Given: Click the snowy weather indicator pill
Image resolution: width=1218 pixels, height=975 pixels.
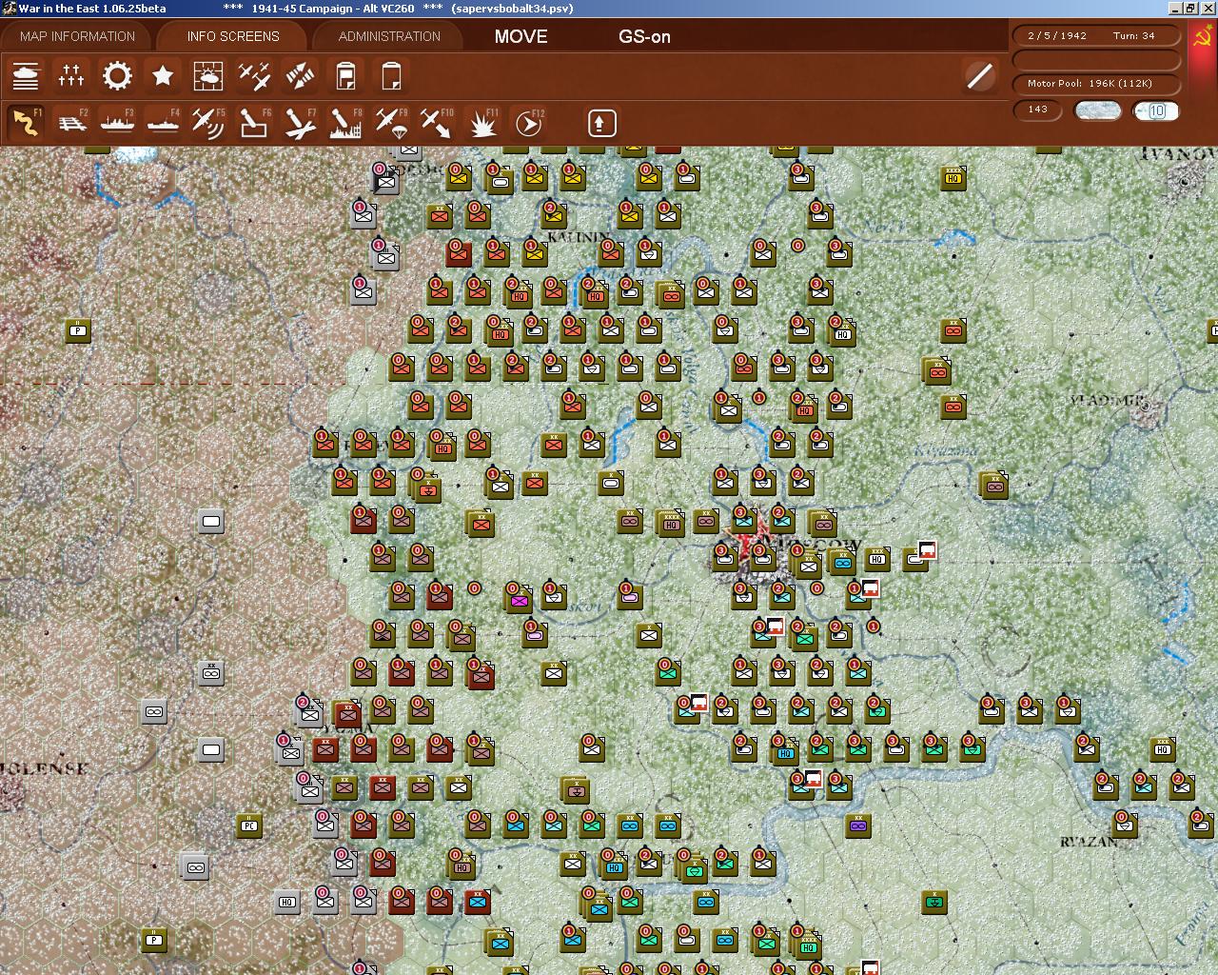Looking at the screenshot, I should click(x=1097, y=110).
